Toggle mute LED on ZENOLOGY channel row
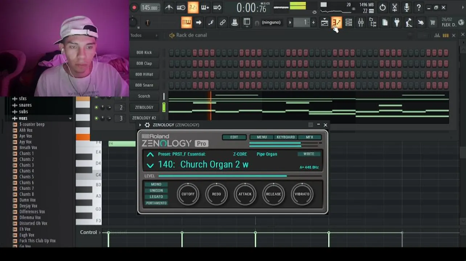 [x=96, y=107]
